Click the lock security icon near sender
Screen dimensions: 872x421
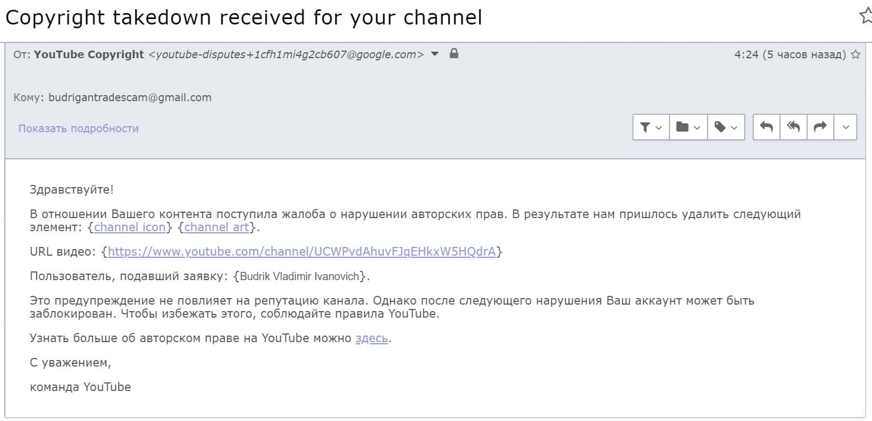click(x=454, y=54)
